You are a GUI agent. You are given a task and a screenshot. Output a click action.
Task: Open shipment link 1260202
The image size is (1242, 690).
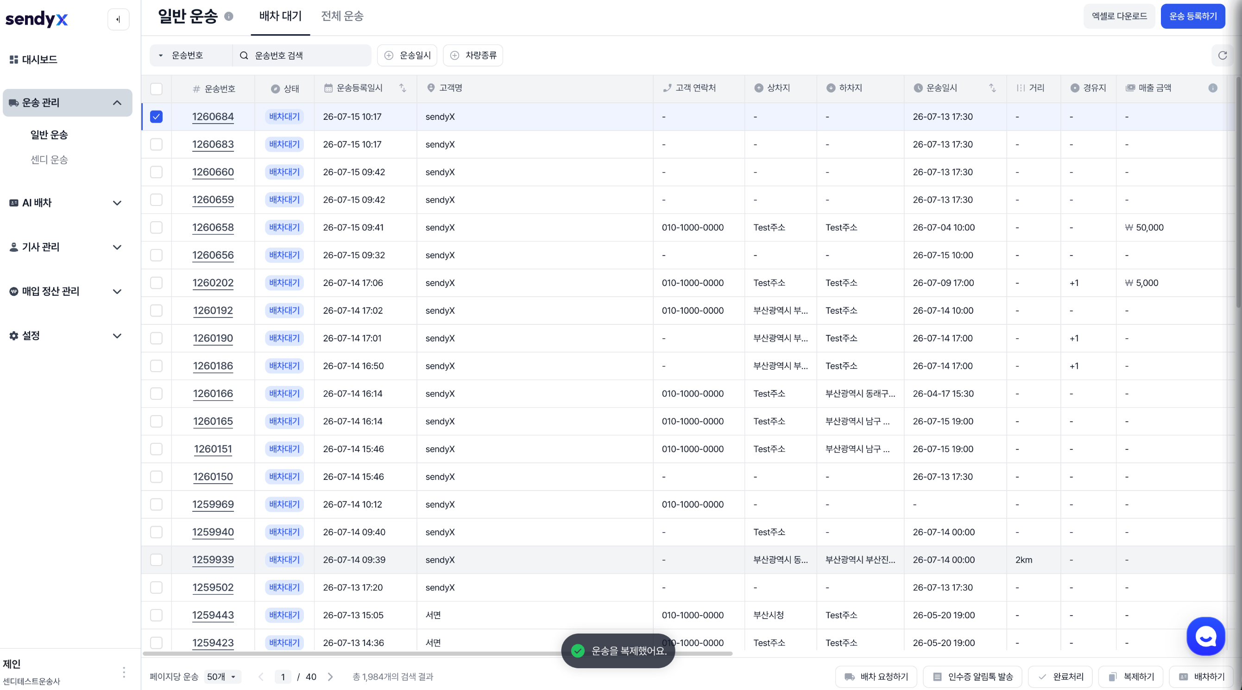click(213, 283)
